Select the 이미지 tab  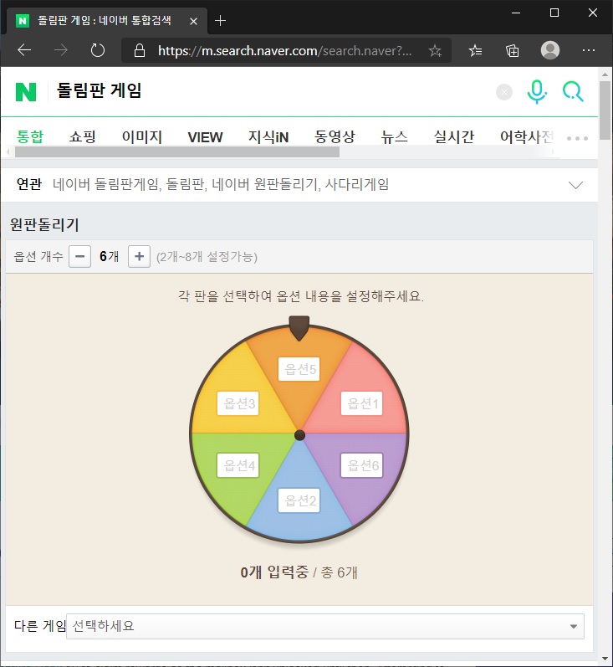pos(142,136)
